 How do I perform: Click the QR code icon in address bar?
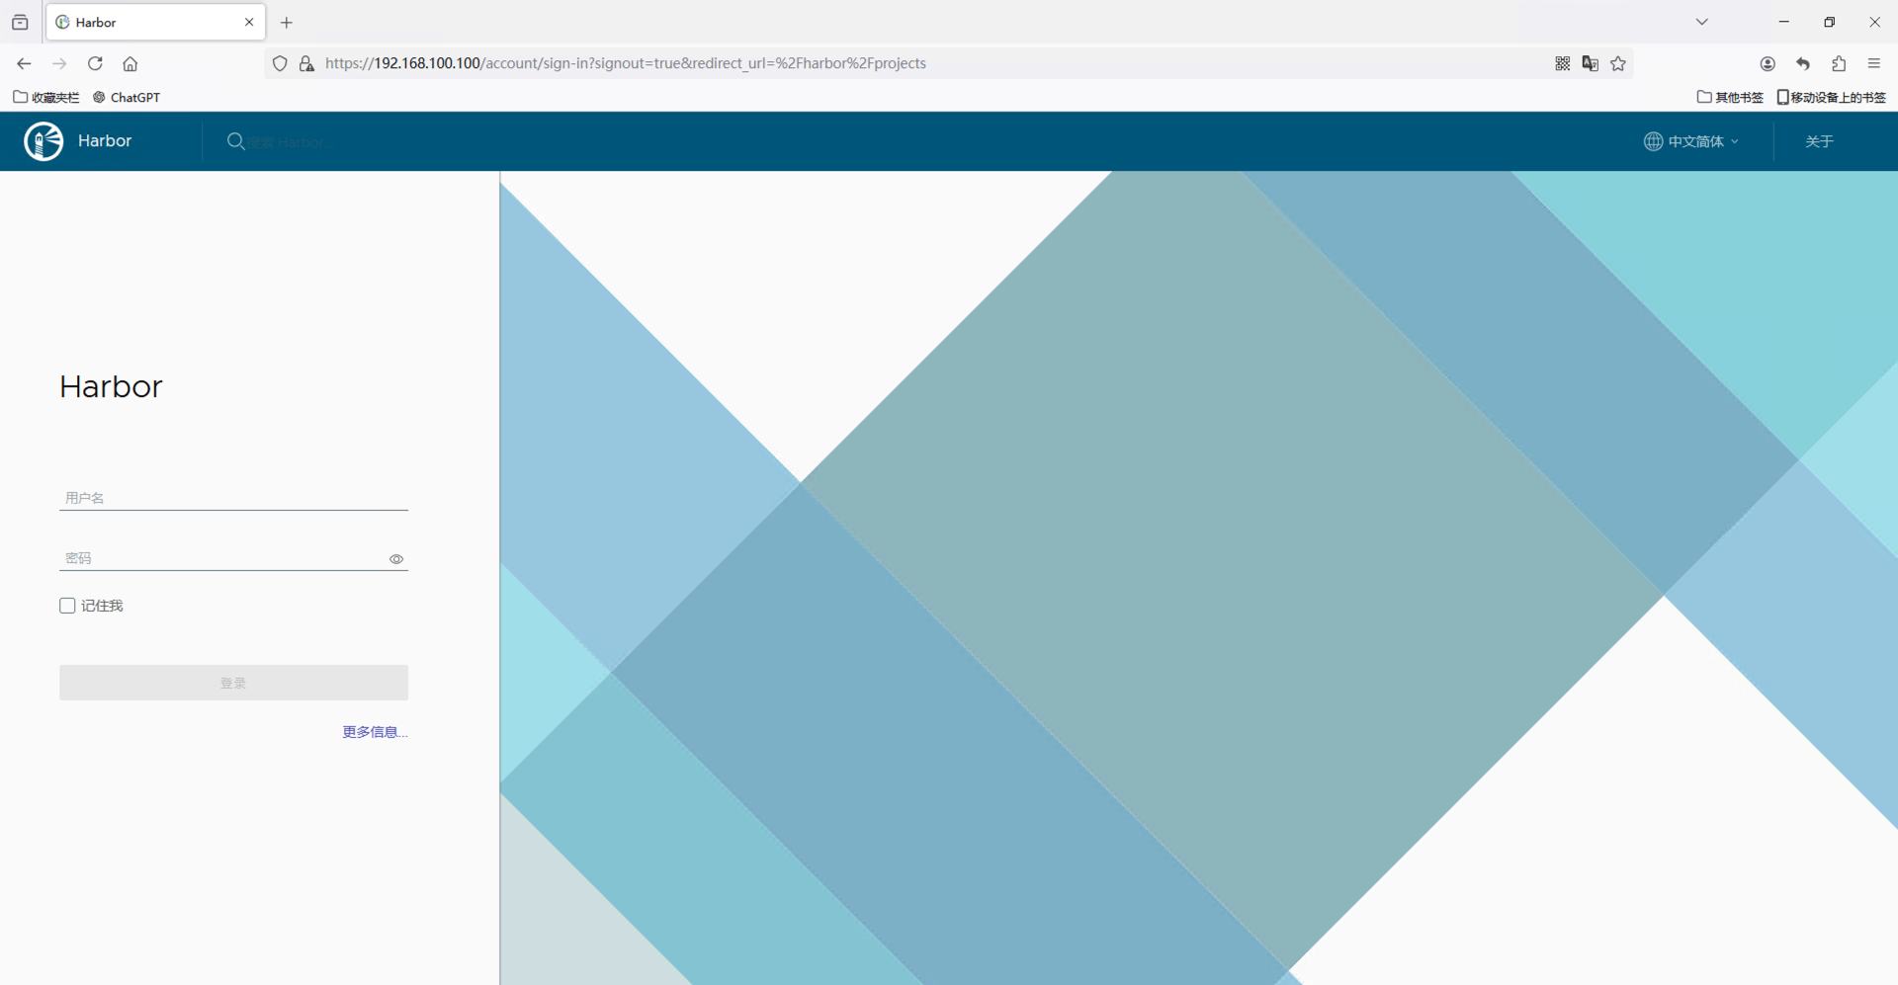point(1563,63)
